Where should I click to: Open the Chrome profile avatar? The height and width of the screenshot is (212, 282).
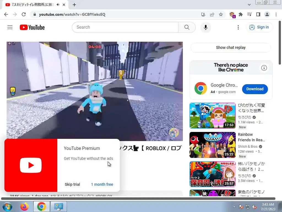click(267, 14)
